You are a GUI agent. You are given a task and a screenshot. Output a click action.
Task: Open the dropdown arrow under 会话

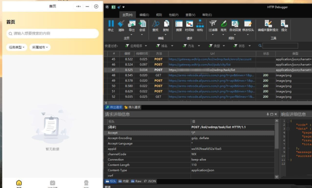(x=142, y=35)
